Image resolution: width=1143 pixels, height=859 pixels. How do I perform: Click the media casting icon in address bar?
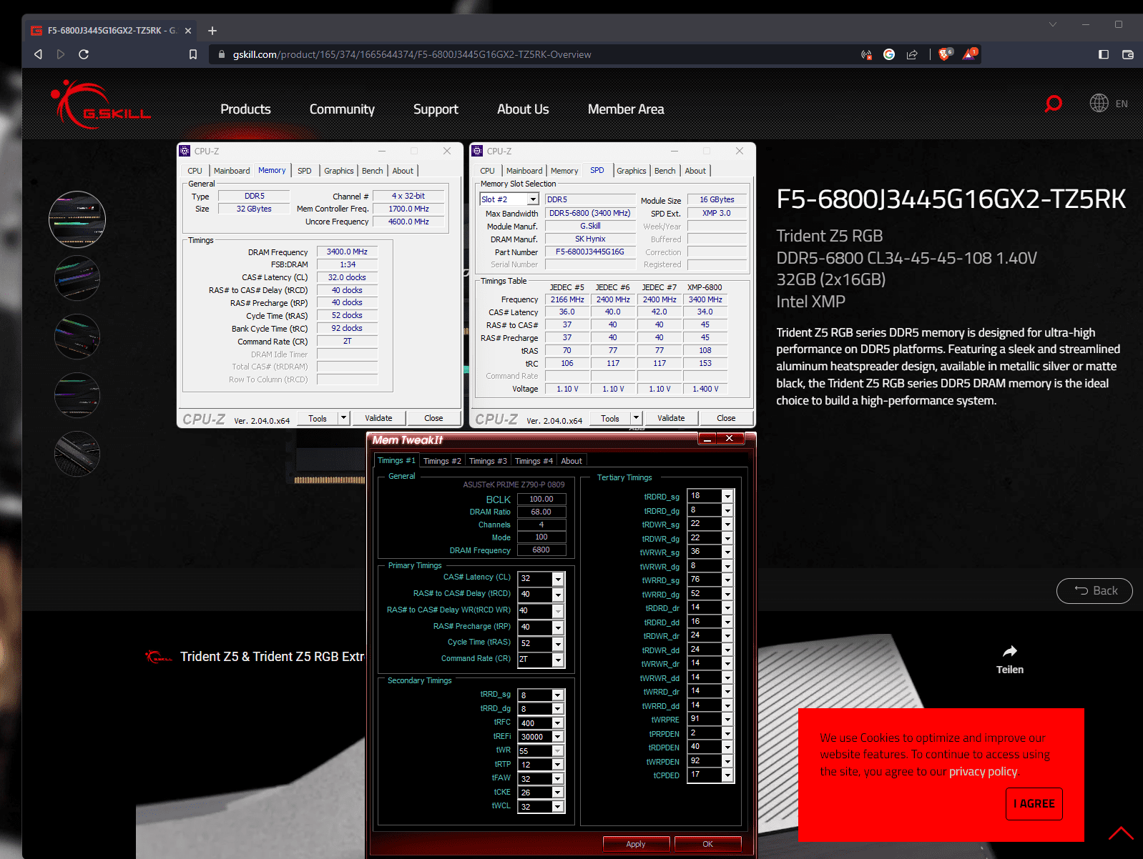866,54
